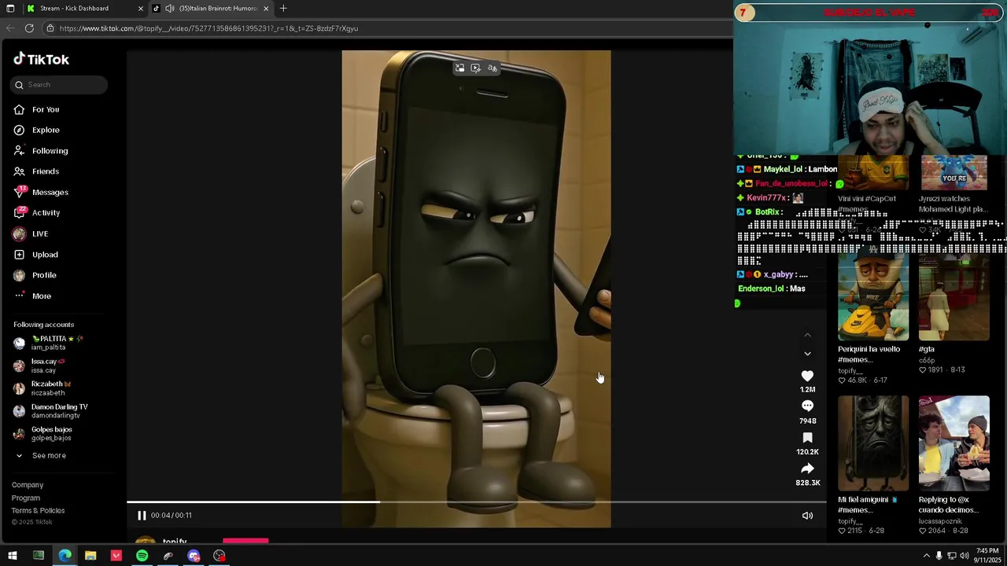Expand the Program footer section
The image size is (1007, 566).
(x=26, y=498)
